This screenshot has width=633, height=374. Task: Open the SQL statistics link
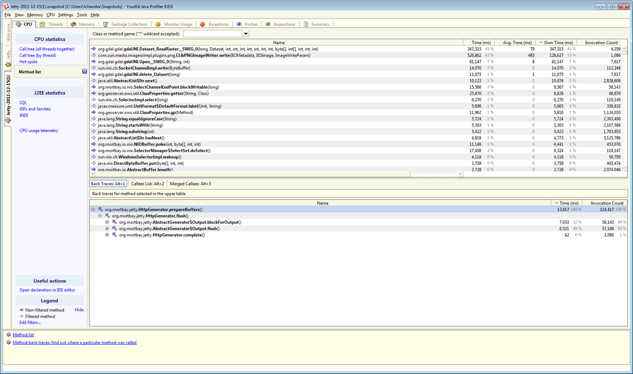tap(23, 103)
